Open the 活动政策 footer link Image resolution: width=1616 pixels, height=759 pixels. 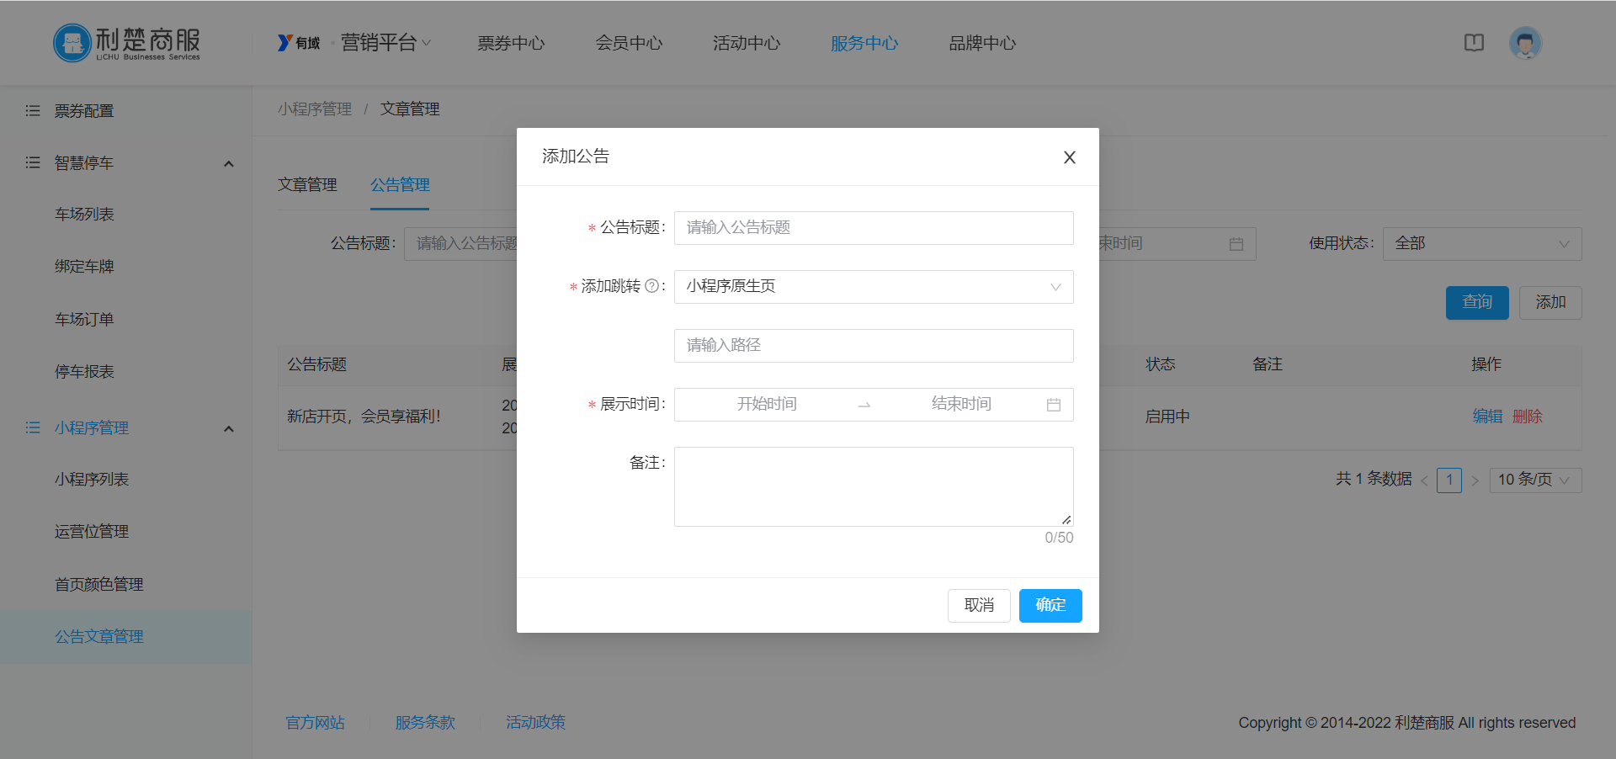(x=535, y=723)
